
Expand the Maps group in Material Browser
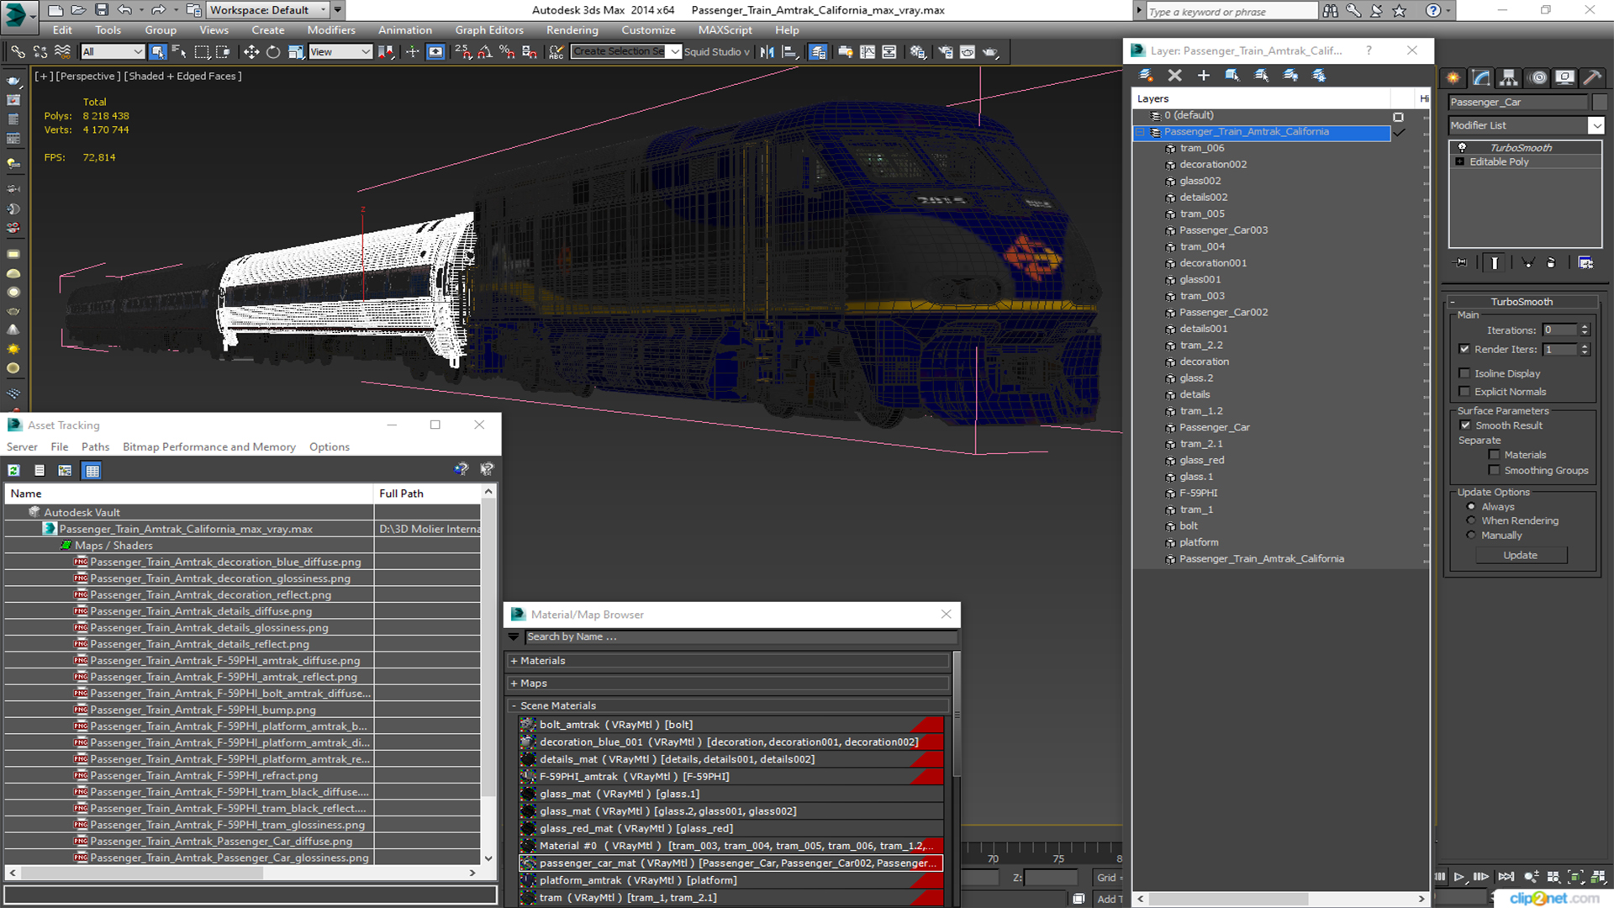[x=514, y=684]
